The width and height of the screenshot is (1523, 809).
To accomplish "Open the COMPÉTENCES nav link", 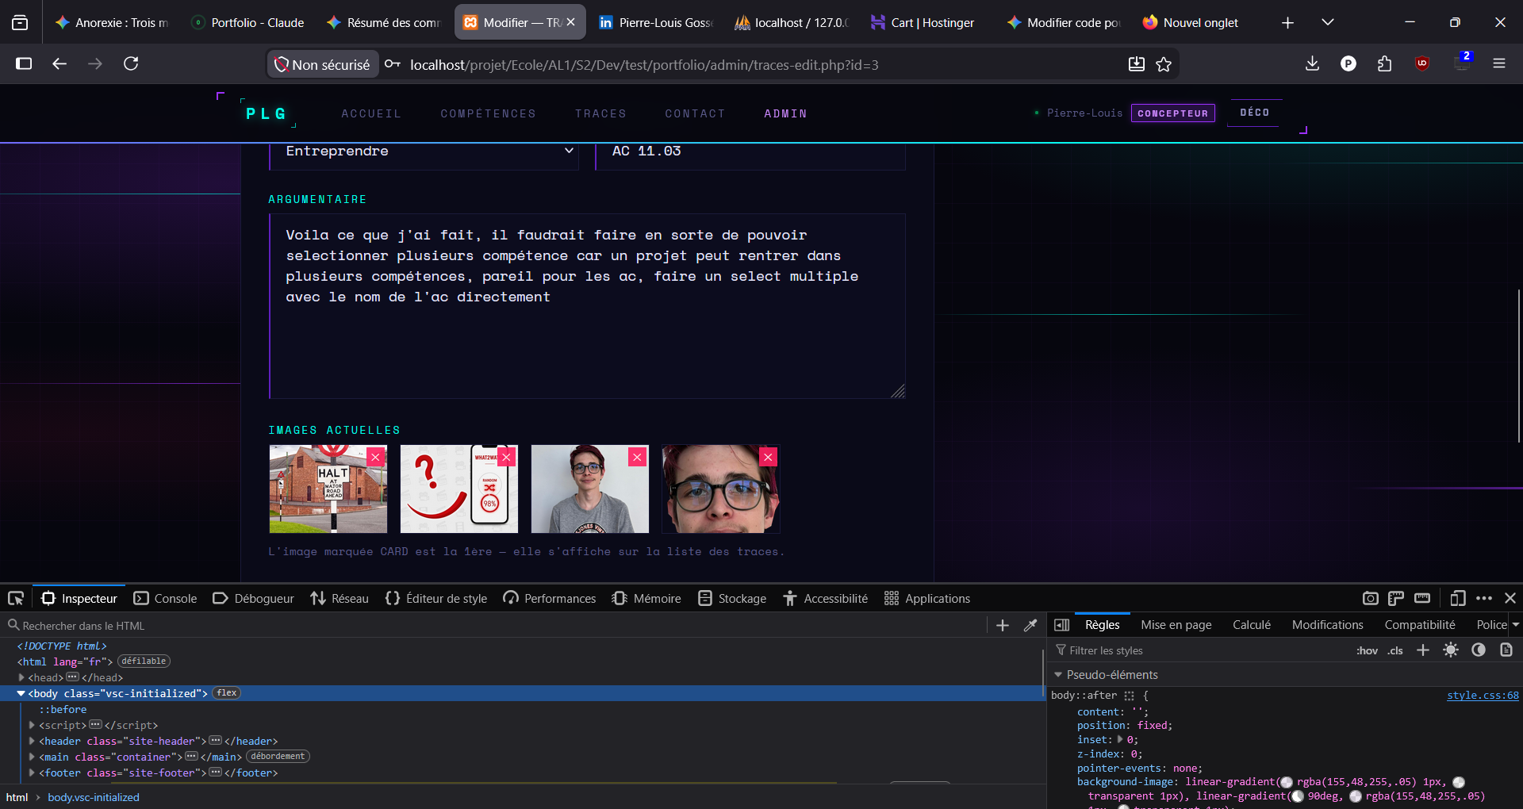I will tap(488, 113).
